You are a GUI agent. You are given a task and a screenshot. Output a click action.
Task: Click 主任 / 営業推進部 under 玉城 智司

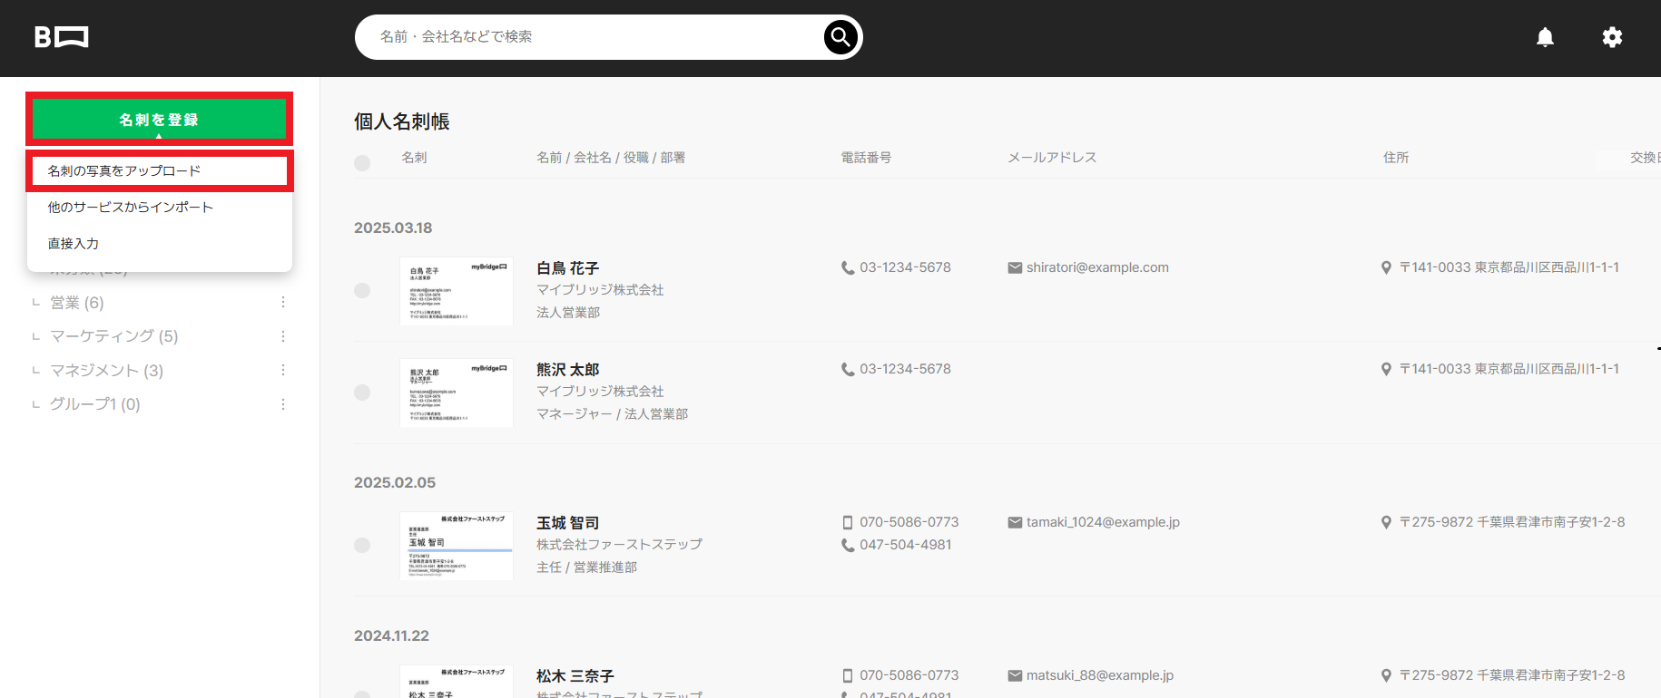pyautogui.click(x=587, y=567)
